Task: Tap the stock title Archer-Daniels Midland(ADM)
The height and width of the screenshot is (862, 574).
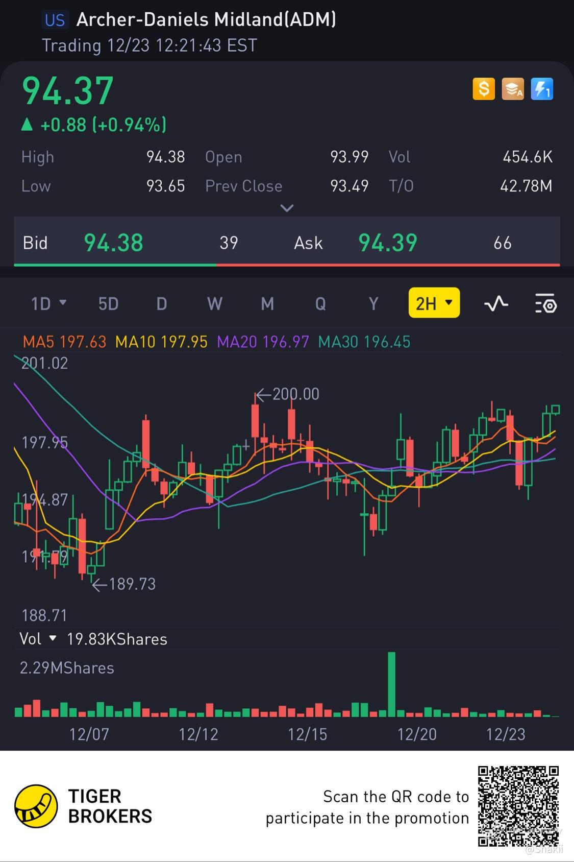Action: (x=206, y=19)
